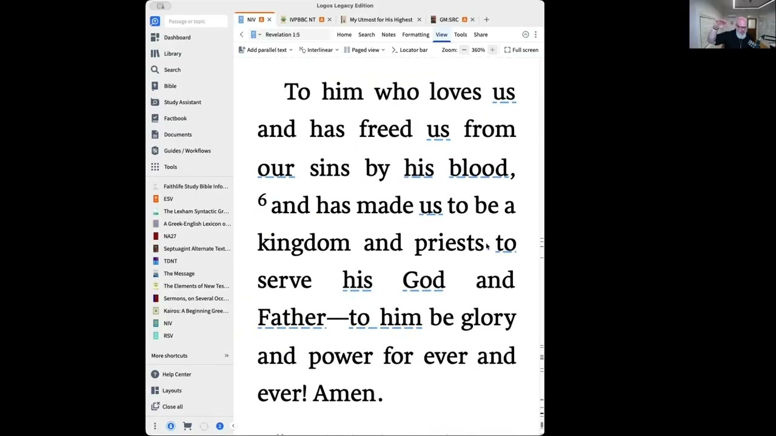This screenshot has height=436, width=776.
Task: Open The Message shortcut
Action: 179,274
